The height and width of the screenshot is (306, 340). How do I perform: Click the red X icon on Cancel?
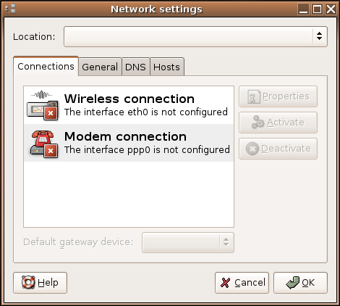click(x=225, y=283)
